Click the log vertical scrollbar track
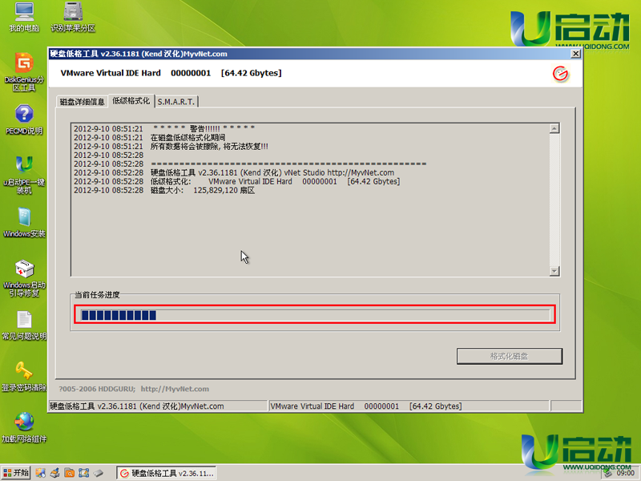The image size is (641, 481). pyautogui.click(x=554, y=200)
